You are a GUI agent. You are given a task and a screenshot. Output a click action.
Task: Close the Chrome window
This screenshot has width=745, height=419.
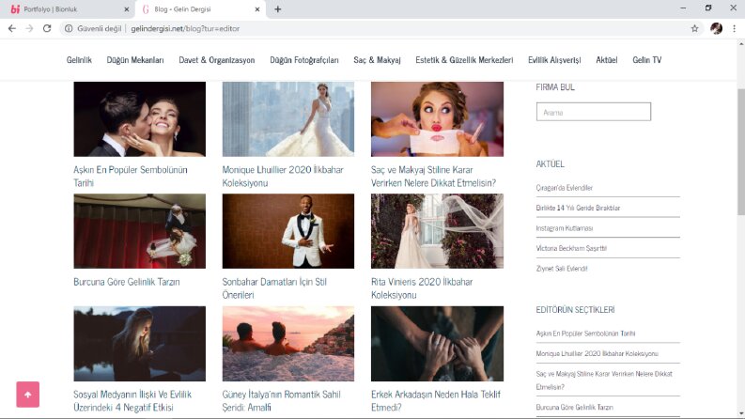tap(733, 8)
